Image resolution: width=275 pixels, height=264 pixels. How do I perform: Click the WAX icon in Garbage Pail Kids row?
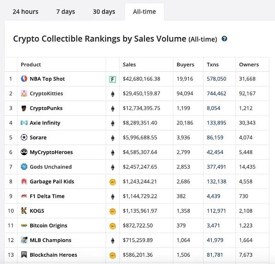(112, 182)
